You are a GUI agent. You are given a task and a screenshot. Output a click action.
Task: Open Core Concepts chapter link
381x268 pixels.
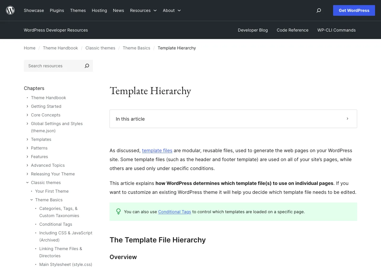pos(46,115)
